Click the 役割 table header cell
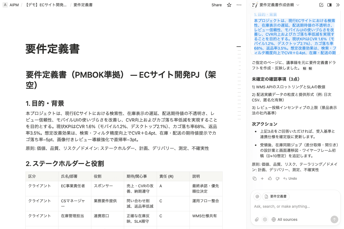The height and width of the screenshot is (229, 344). click(108, 176)
